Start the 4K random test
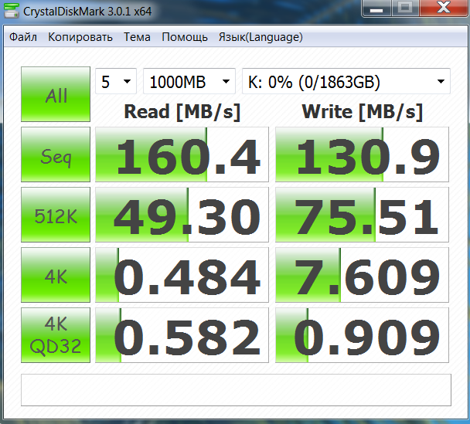Screen dimensions: 470x424 tap(56, 275)
